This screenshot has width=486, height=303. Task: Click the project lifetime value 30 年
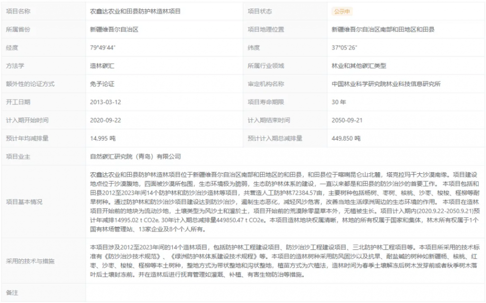point(339,102)
